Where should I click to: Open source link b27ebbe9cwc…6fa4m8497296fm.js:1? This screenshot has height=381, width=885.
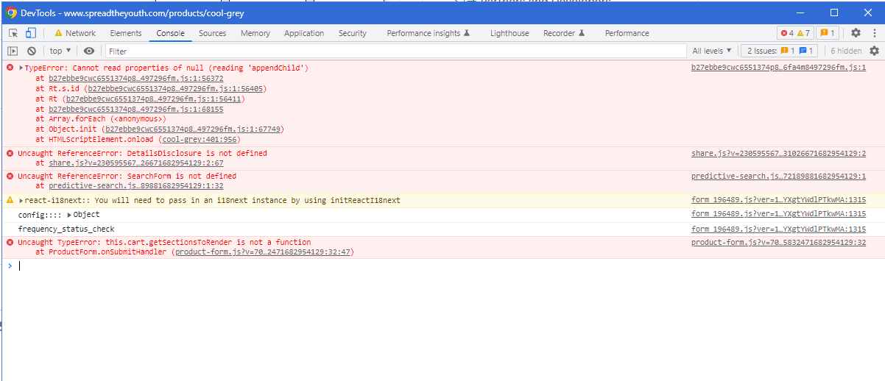tap(778, 68)
